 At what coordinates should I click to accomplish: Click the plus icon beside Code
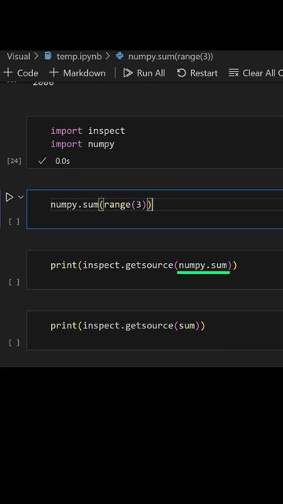pos(8,72)
